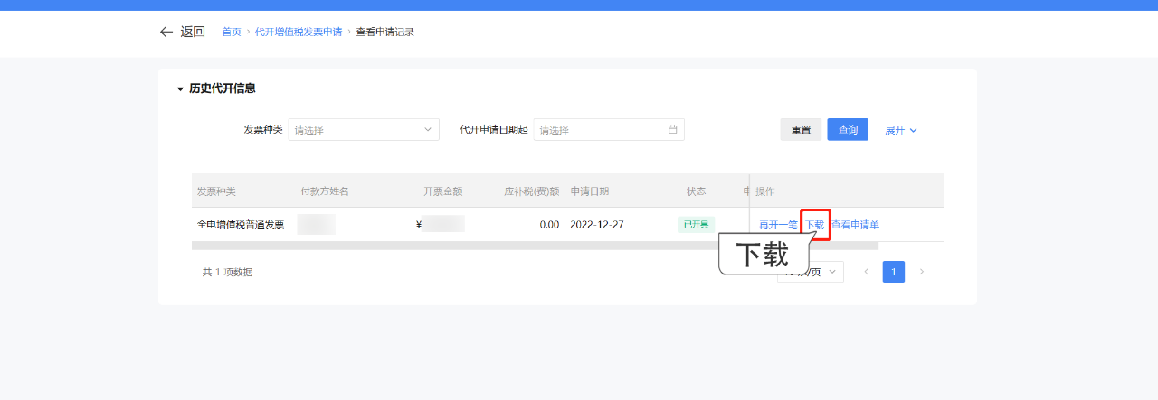Click the 申请日期 column header
1158x400 pixels.
pos(590,191)
